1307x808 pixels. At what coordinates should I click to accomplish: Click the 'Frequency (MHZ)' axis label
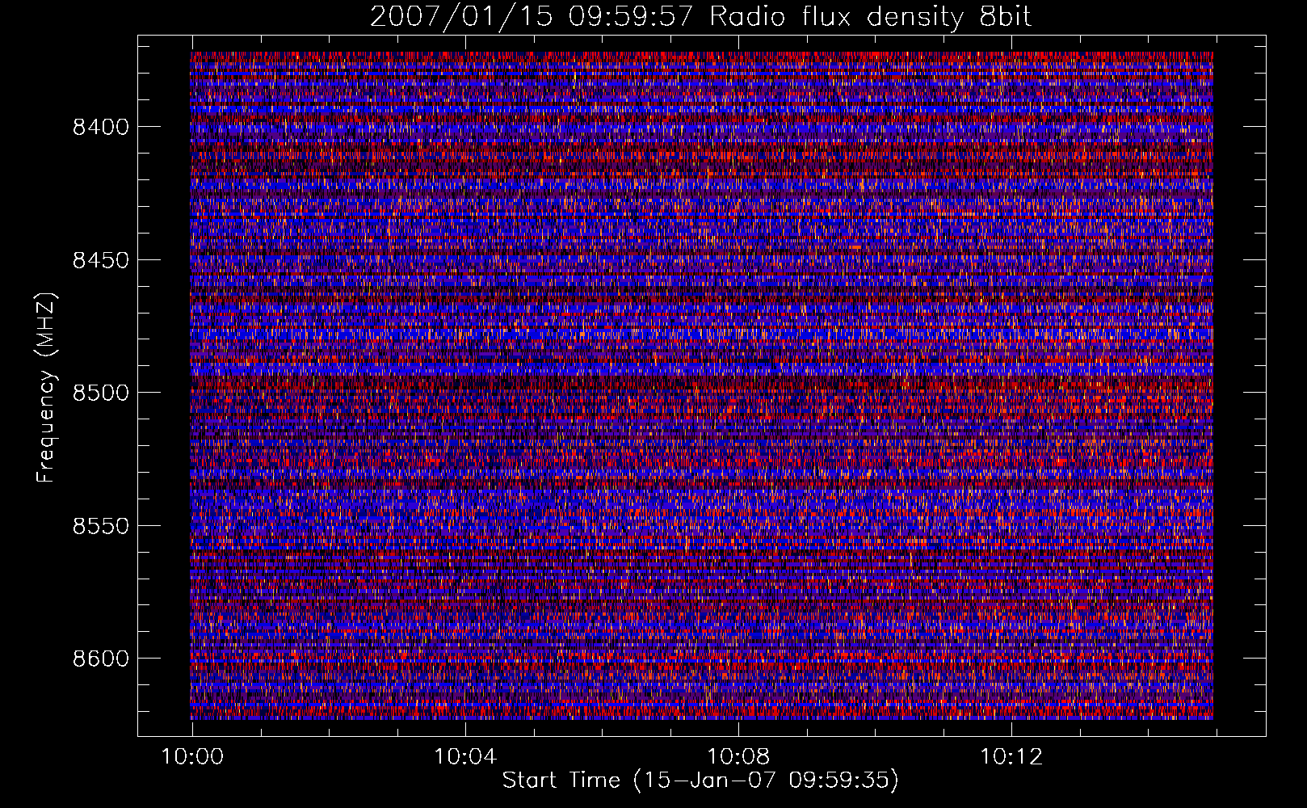click(x=46, y=388)
